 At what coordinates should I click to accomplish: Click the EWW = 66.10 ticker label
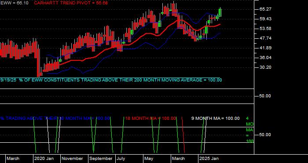pyautogui.click(x=14, y=3)
